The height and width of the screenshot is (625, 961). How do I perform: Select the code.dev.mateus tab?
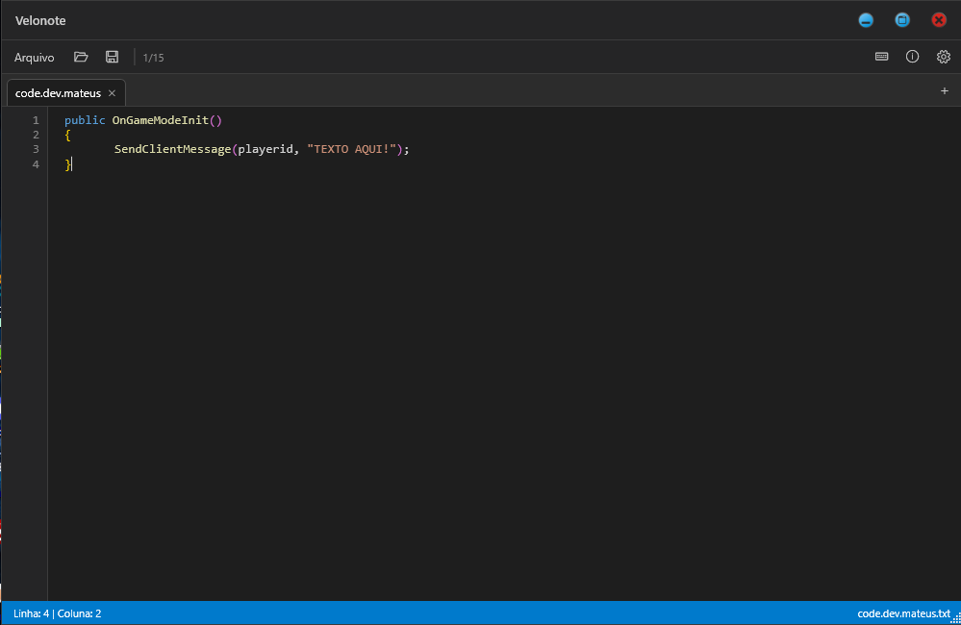pyautogui.click(x=58, y=92)
